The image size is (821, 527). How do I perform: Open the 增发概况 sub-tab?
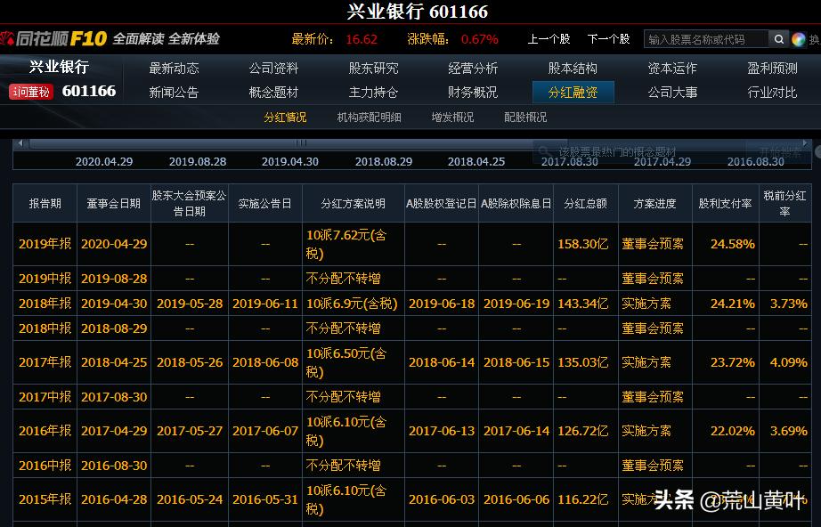point(455,117)
